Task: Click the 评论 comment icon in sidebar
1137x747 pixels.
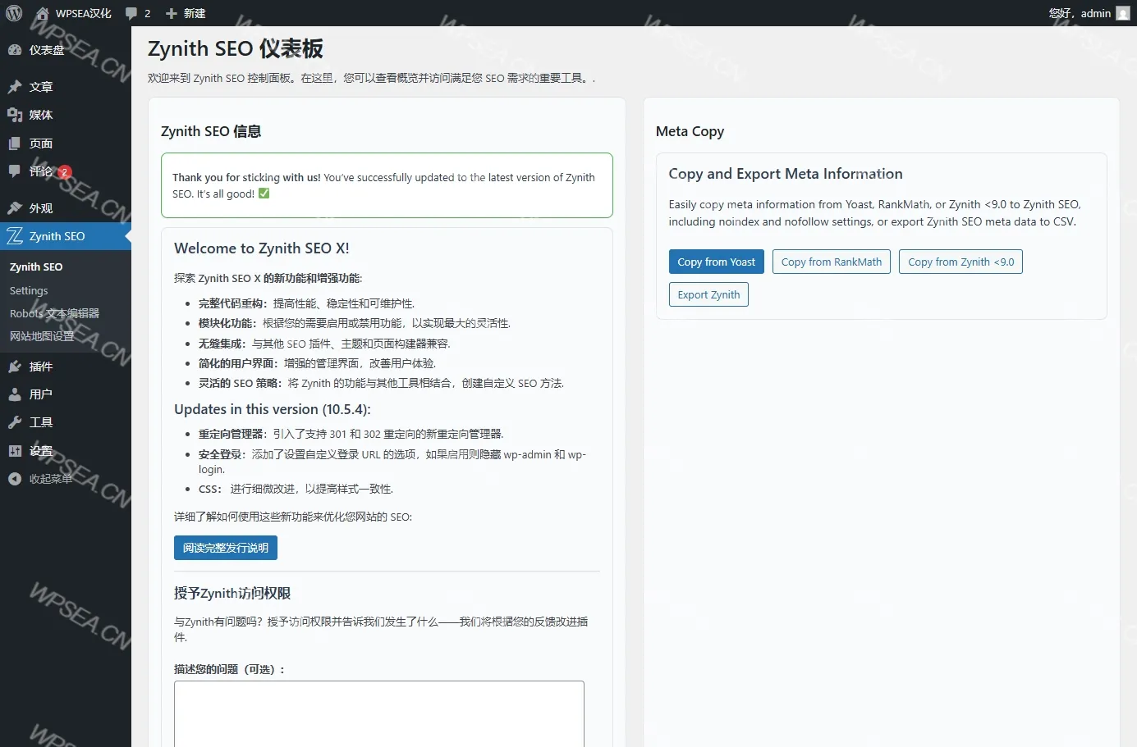Action: pos(15,171)
